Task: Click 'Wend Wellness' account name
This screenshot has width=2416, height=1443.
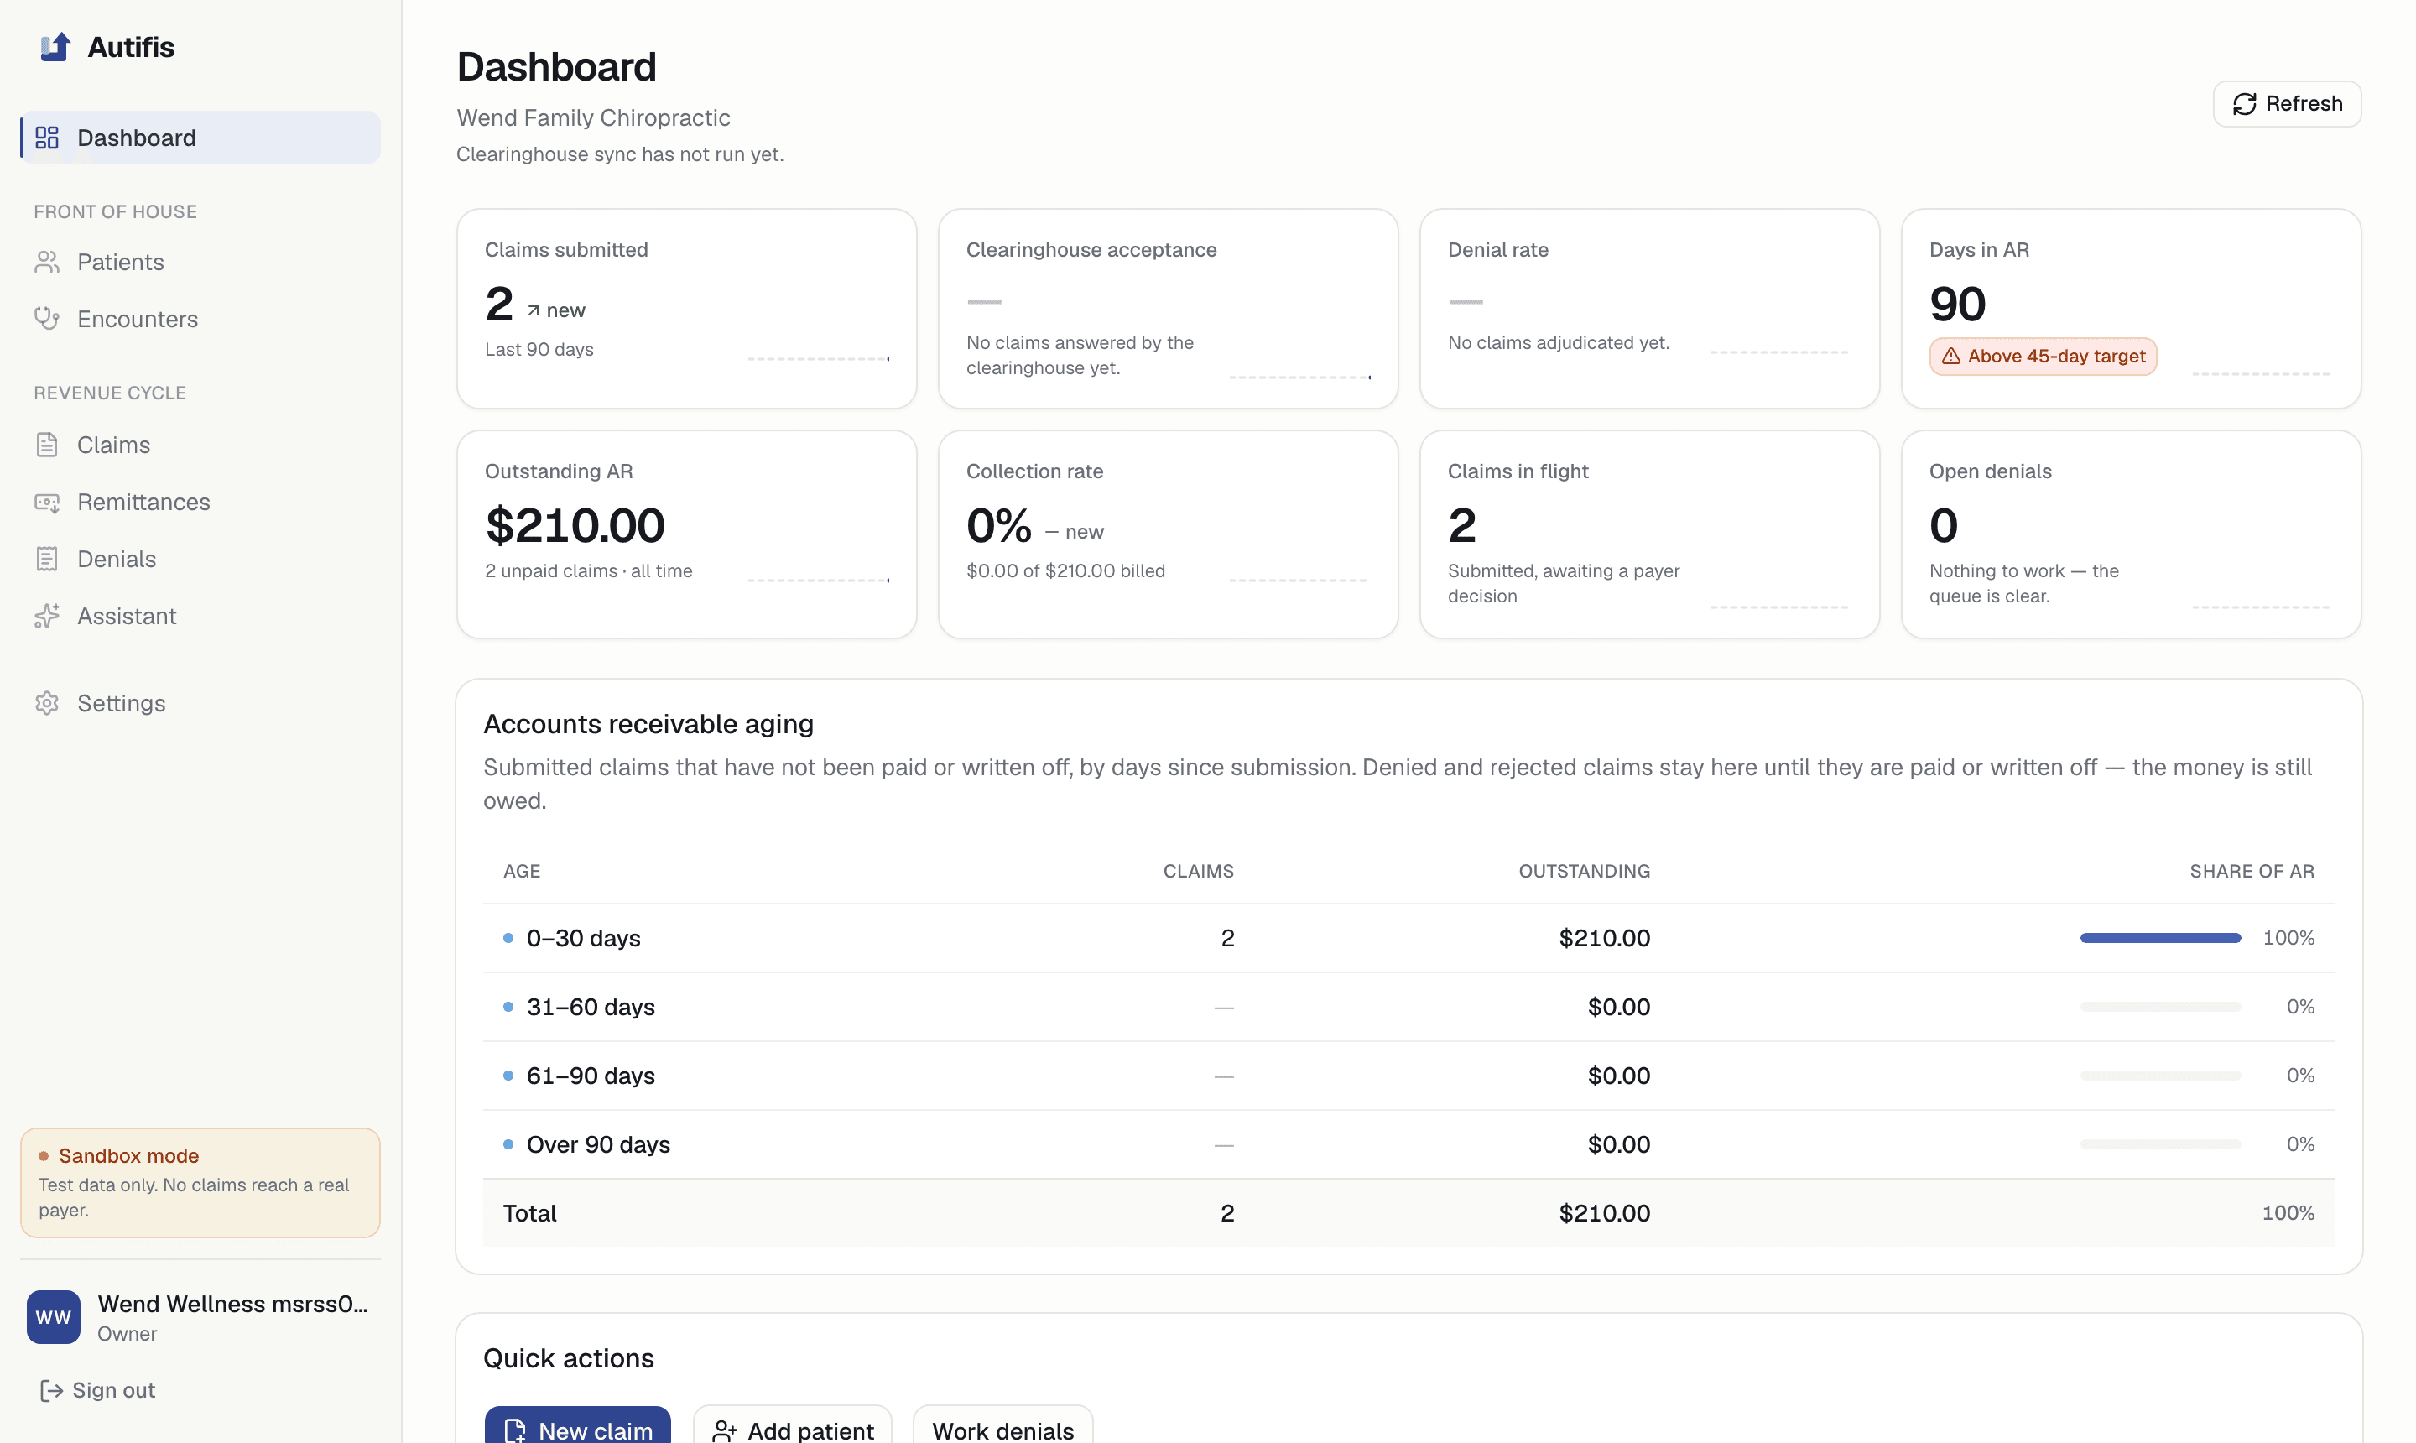Action: tap(232, 1304)
